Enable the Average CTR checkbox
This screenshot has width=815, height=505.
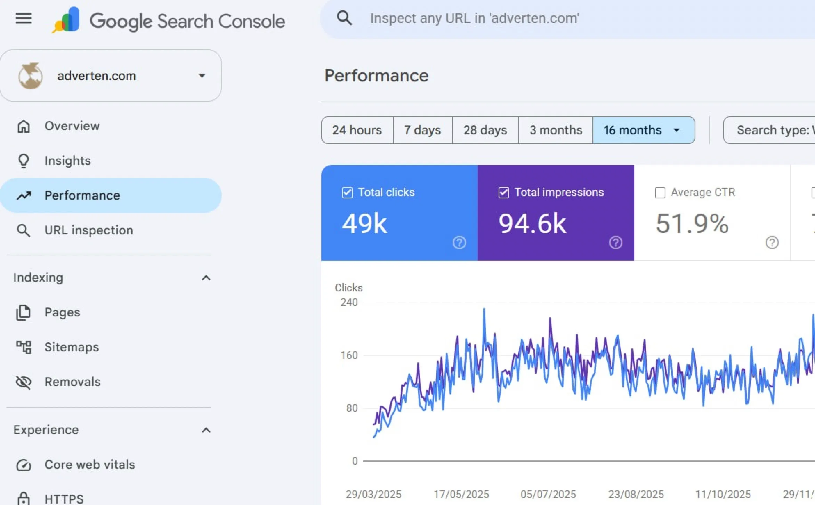[x=660, y=192]
